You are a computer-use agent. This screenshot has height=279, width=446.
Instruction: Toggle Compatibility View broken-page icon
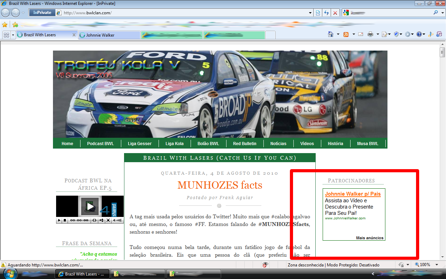coord(318,13)
